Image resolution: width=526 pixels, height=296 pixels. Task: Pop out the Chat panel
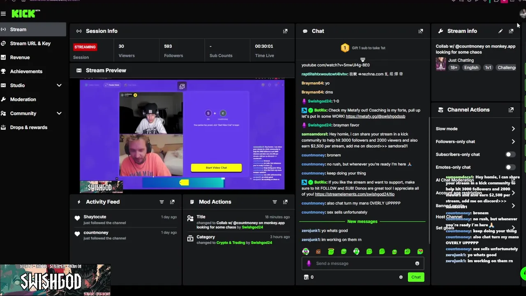[421, 31]
